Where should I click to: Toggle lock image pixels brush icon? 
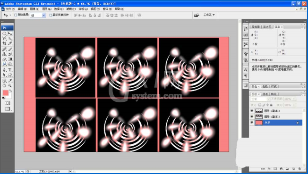264,105
